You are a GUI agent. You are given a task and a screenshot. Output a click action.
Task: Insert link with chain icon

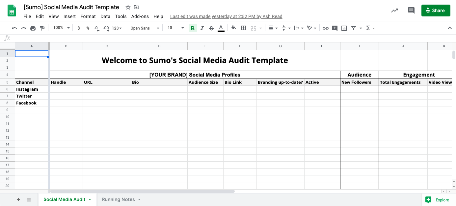point(326,28)
